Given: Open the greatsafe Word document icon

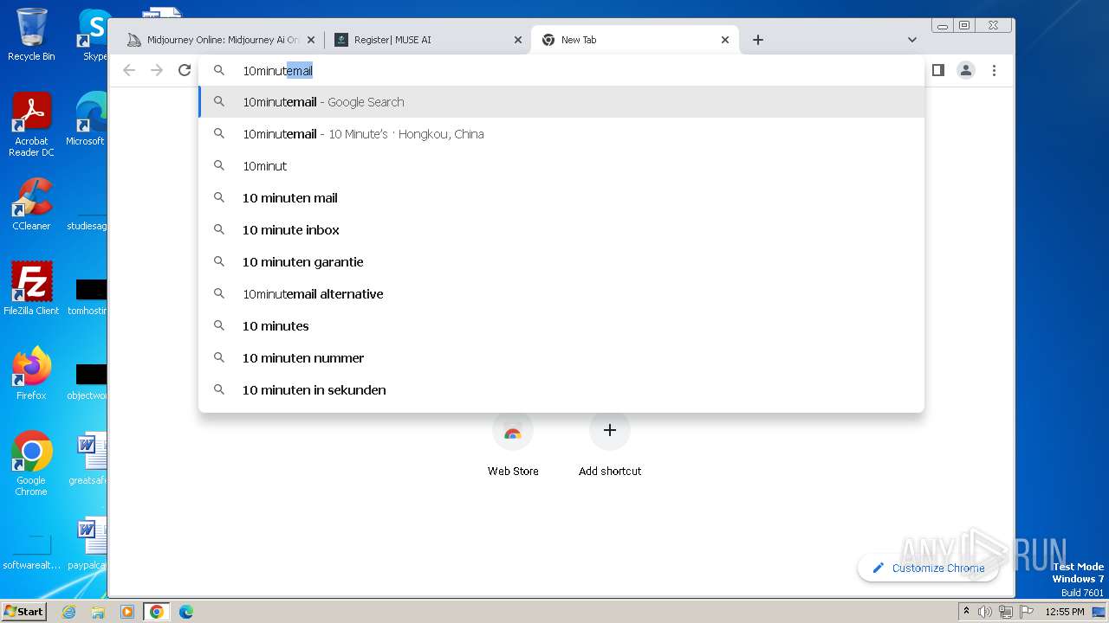Looking at the screenshot, I should [x=88, y=459].
